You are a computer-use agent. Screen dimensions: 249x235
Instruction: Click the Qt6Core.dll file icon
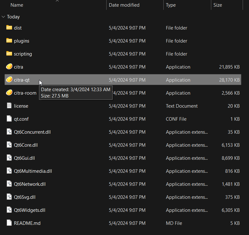tap(9, 145)
